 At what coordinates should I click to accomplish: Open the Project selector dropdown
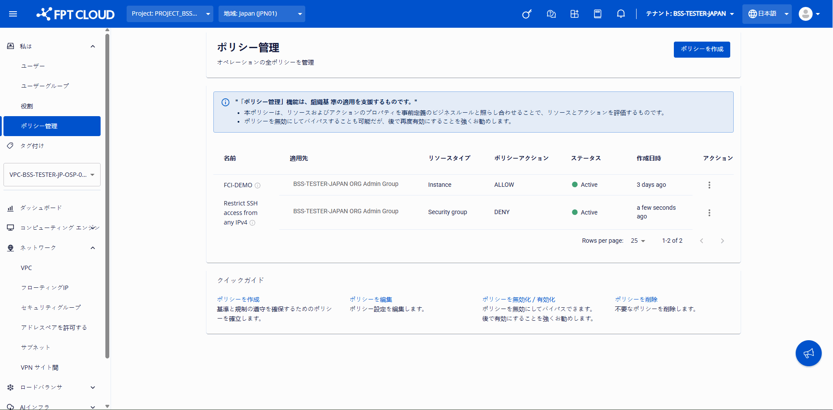(170, 14)
